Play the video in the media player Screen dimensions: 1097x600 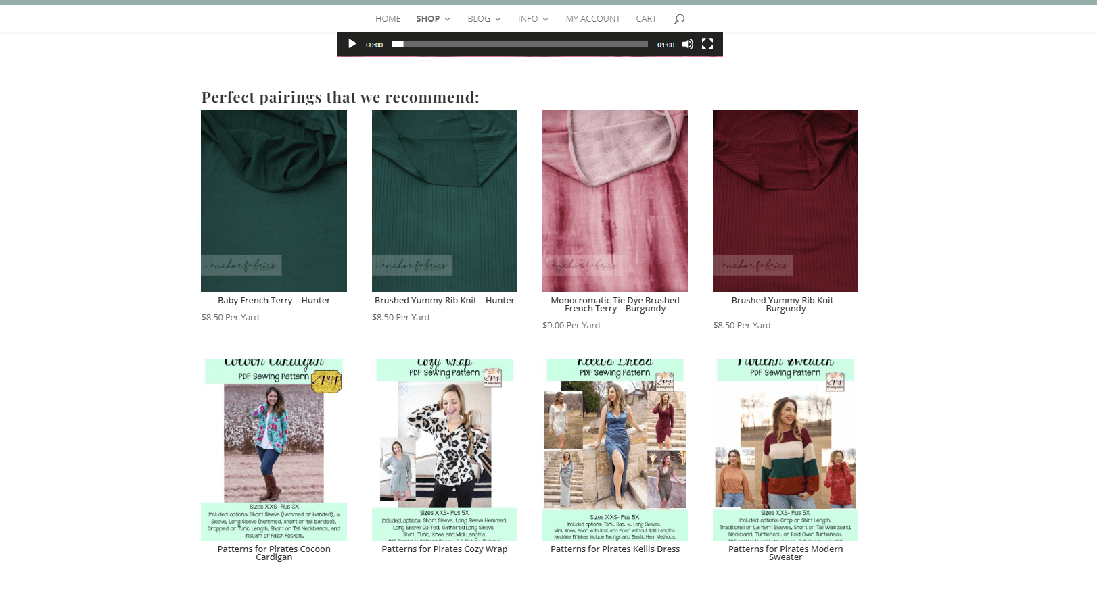pos(352,44)
